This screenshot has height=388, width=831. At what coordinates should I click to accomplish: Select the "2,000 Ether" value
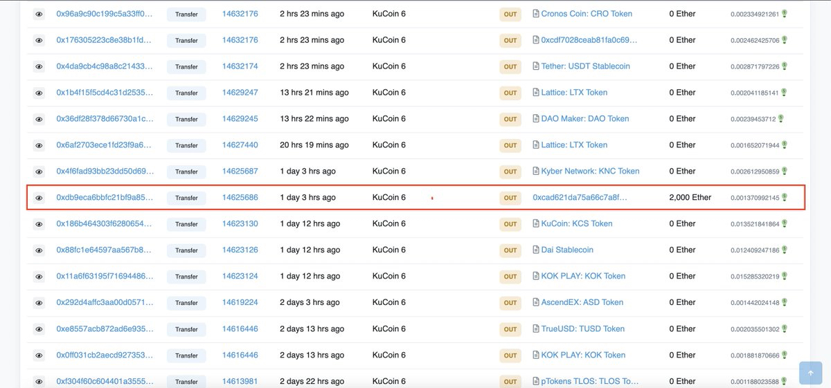point(690,198)
